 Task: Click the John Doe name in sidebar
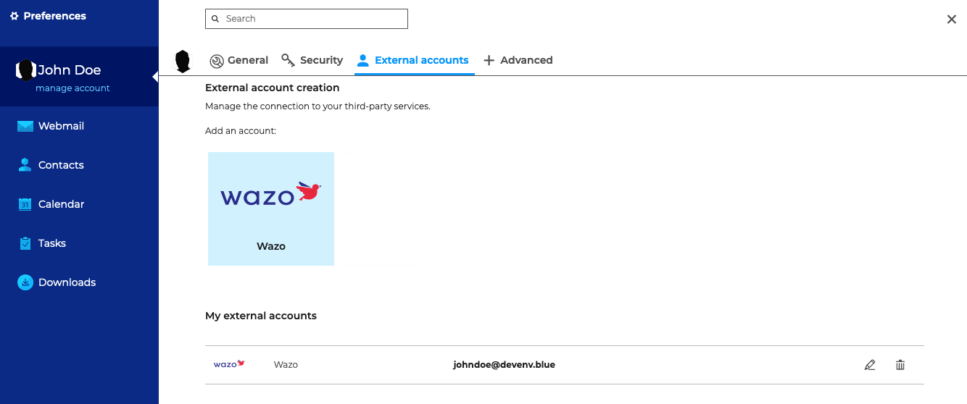point(69,70)
